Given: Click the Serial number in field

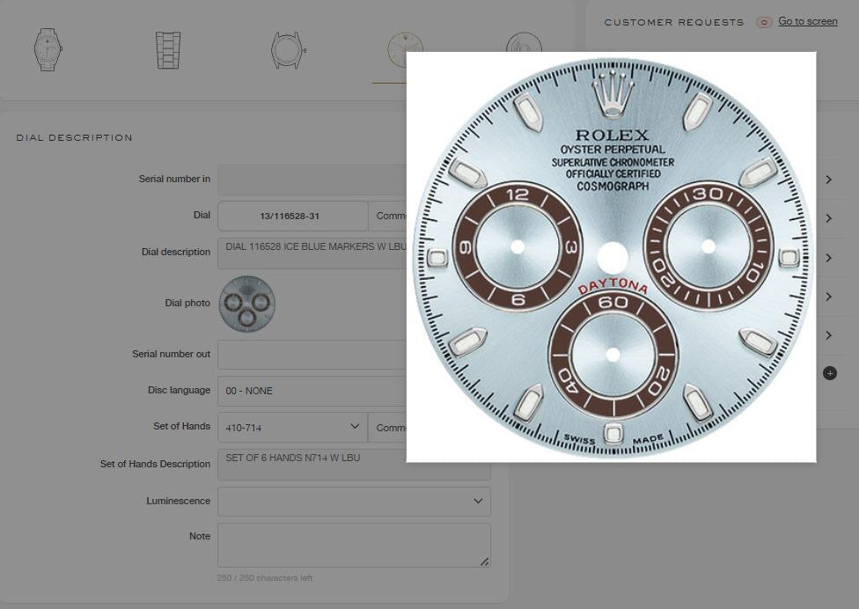Looking at the screenshot, I should point(310,180).
